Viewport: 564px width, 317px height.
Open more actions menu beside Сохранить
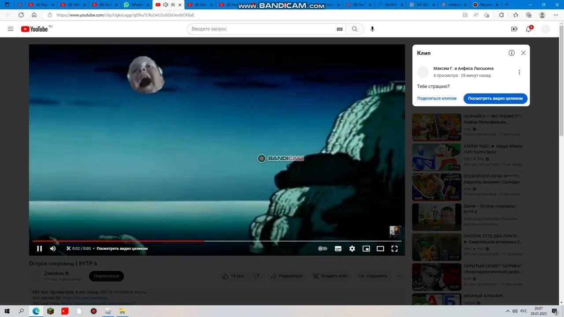(x=400, y=276)
